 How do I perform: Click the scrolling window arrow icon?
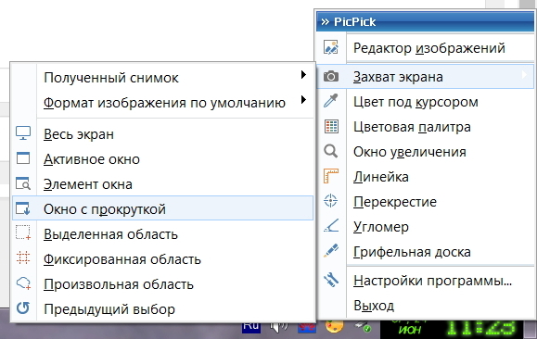pyautogui.click(x=23, y=208)
